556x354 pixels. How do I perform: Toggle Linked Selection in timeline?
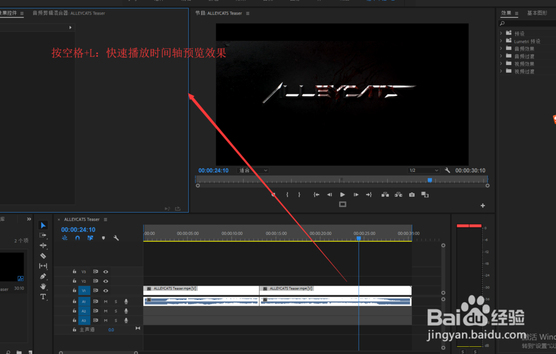point(91,238)
